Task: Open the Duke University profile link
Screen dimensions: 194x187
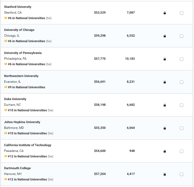Action: 15,99
